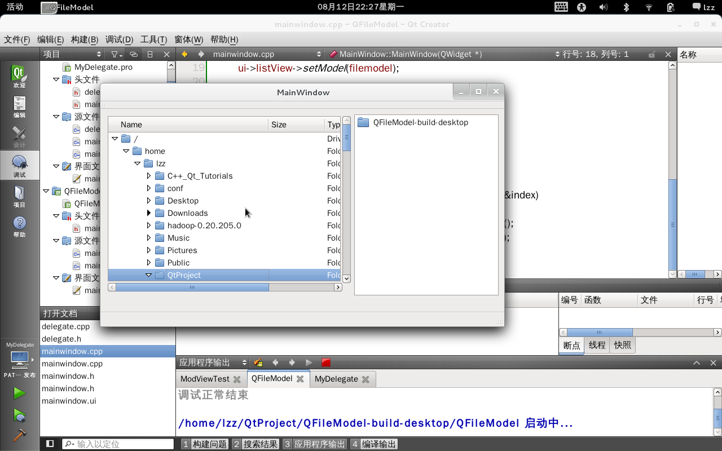
Task: Open the Qt Welcome mode
Action: (19, 77)
